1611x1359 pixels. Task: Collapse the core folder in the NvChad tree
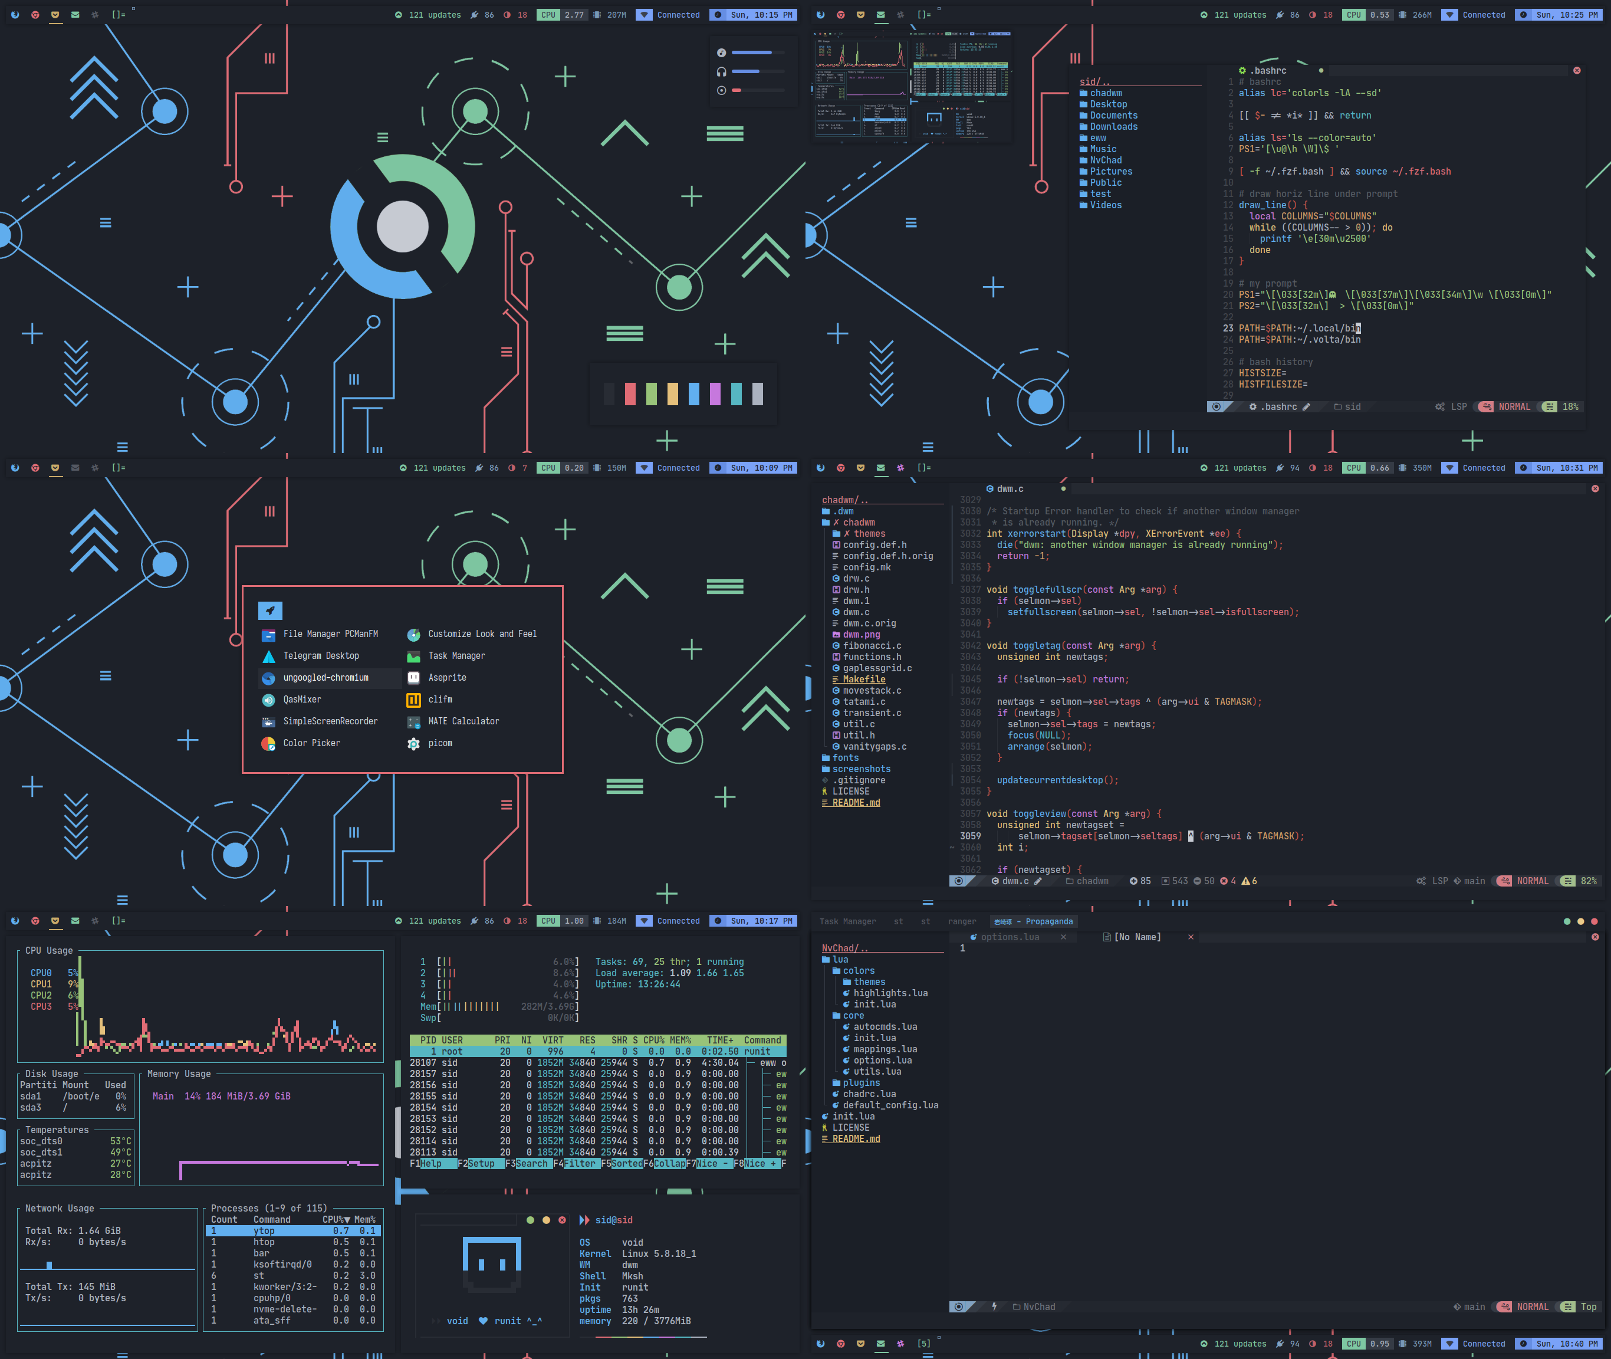(853, 1015)
